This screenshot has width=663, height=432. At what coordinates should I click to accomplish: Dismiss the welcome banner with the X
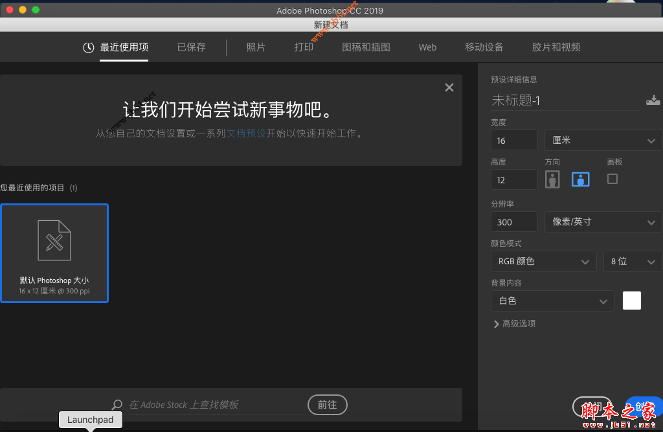click(449, 87)
